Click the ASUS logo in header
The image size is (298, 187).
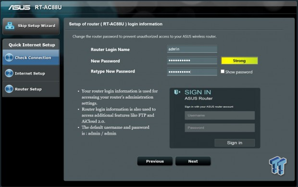click(19, 7)
